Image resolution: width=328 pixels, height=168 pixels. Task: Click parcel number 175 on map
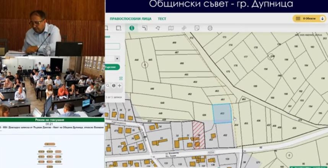(228, 72)
